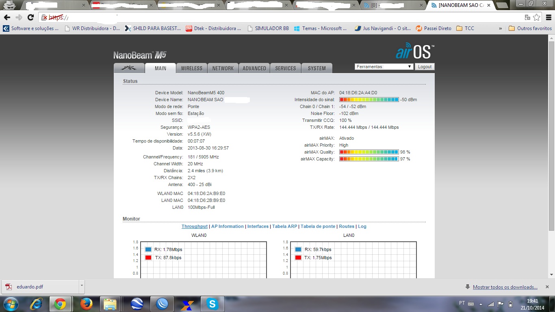Screen dimensions: 555x312
Task: Open the Passei Direto bookmark
Action: 434,28
